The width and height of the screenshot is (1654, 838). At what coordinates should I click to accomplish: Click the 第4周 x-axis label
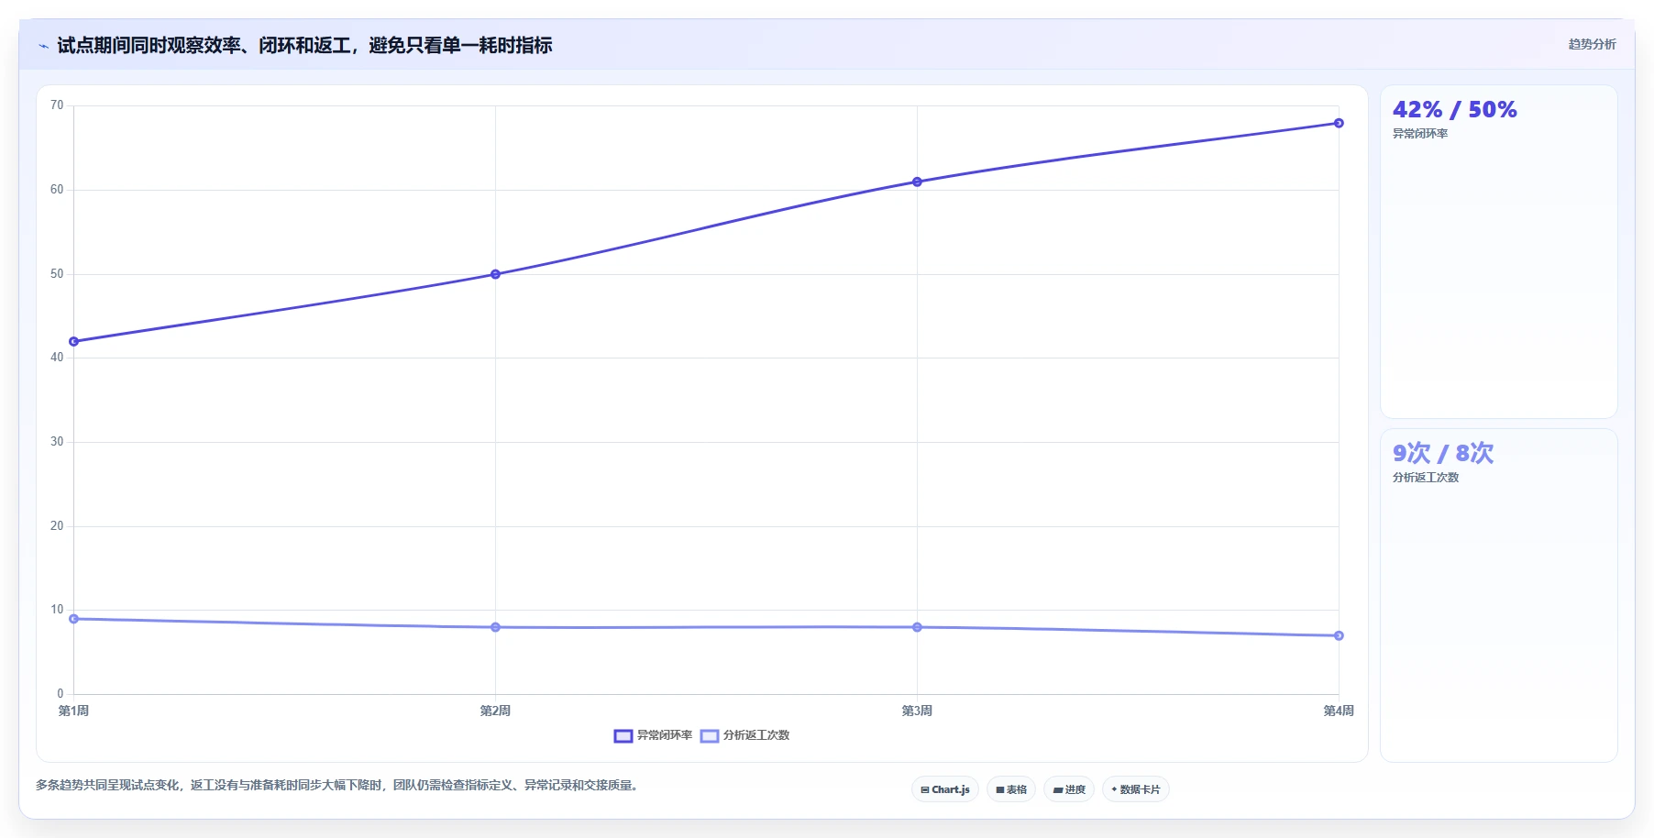click(x=1339, y=711)
